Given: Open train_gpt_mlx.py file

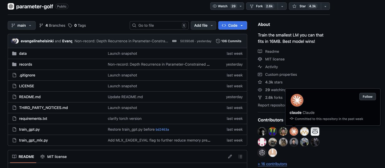Looking at the screenshot, I should pyautogui.click(x=33, y=140).
